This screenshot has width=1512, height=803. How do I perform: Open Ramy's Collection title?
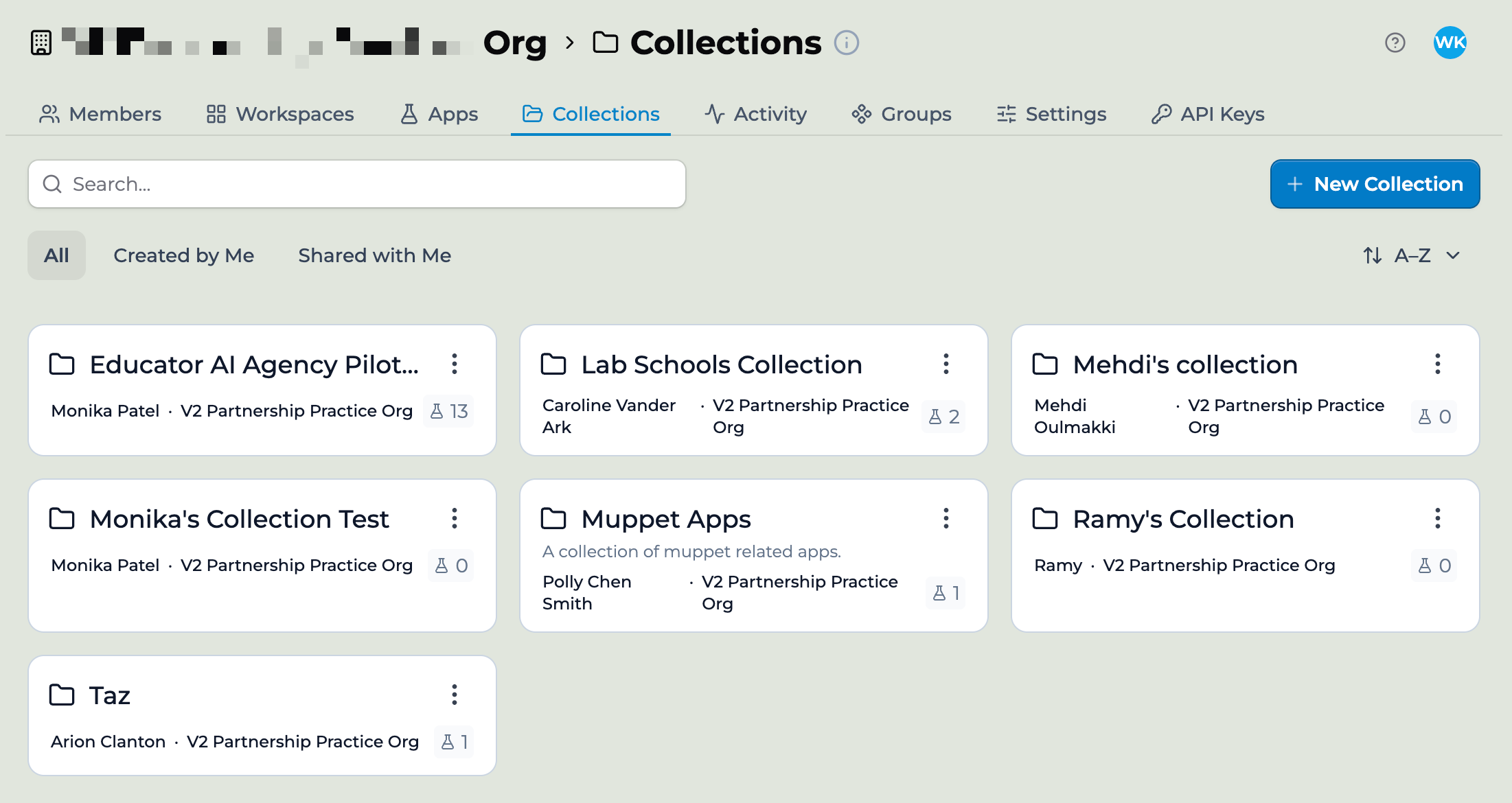tap(1183, 520)
